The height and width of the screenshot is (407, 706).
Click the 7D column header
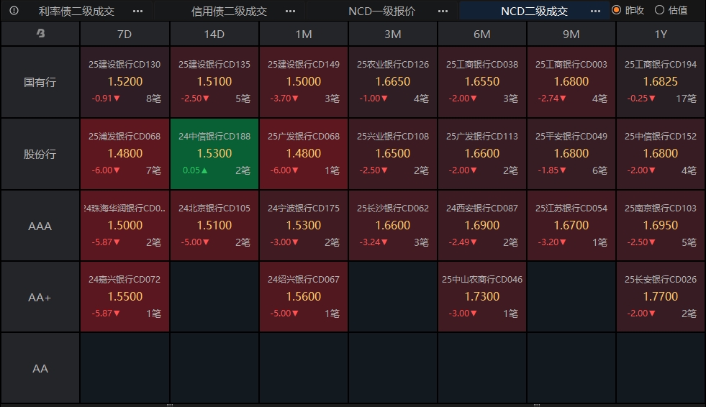125,34
